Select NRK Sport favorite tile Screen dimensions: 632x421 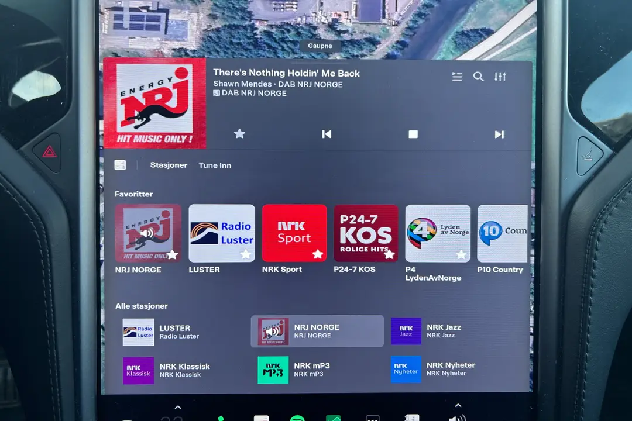click(x=294, y=233)
